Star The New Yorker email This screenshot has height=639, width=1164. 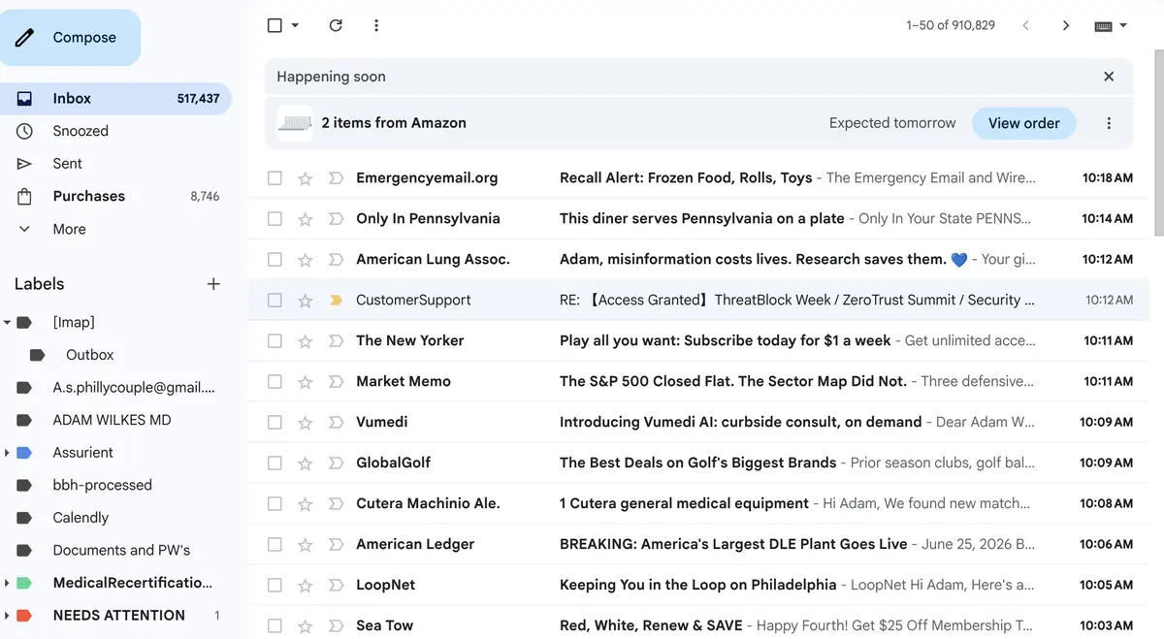305,341
